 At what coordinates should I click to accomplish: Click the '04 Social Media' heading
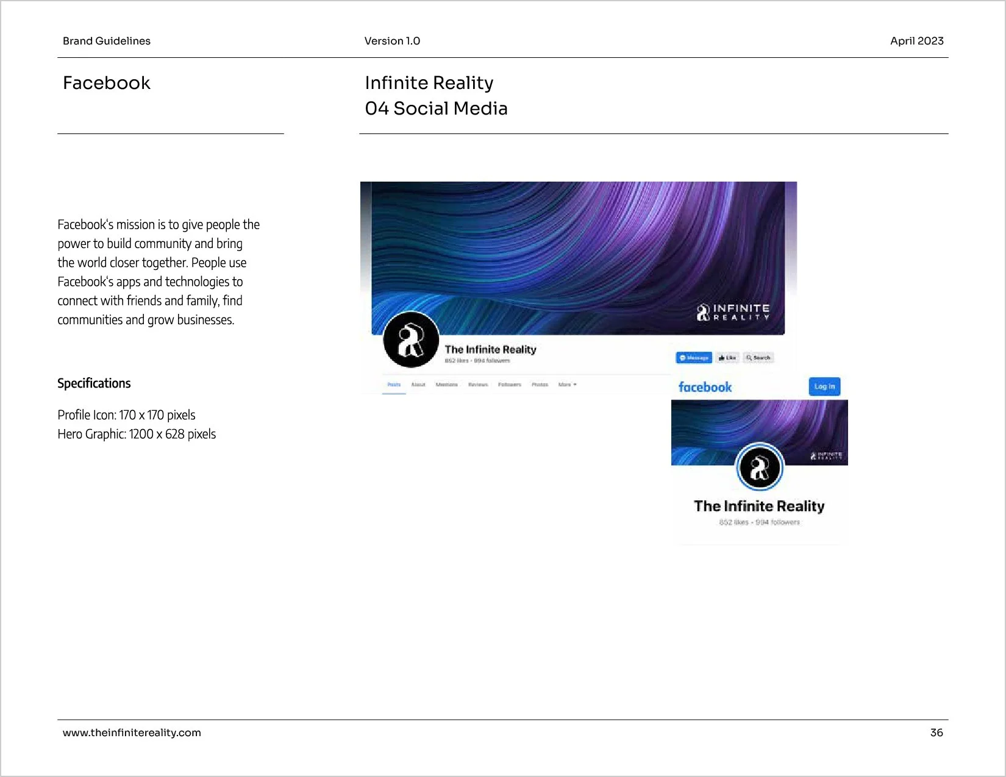[436, 108]
